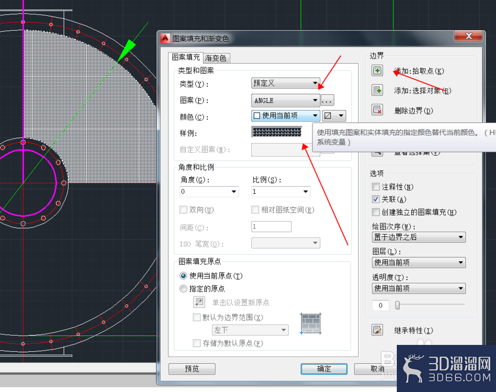Click the Inherit Properties (继承特性) icon
Viewport: 496px width, 392px height.
click(377, 330)
